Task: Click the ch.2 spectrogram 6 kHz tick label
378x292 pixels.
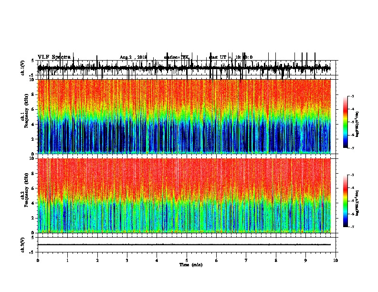Action: click(33, 188)
